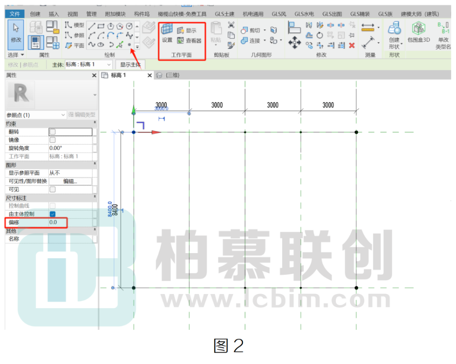Viewport: 456px width, 364px height.
Task: Click the copy element tool icon
Action: [x=309, y=45]
